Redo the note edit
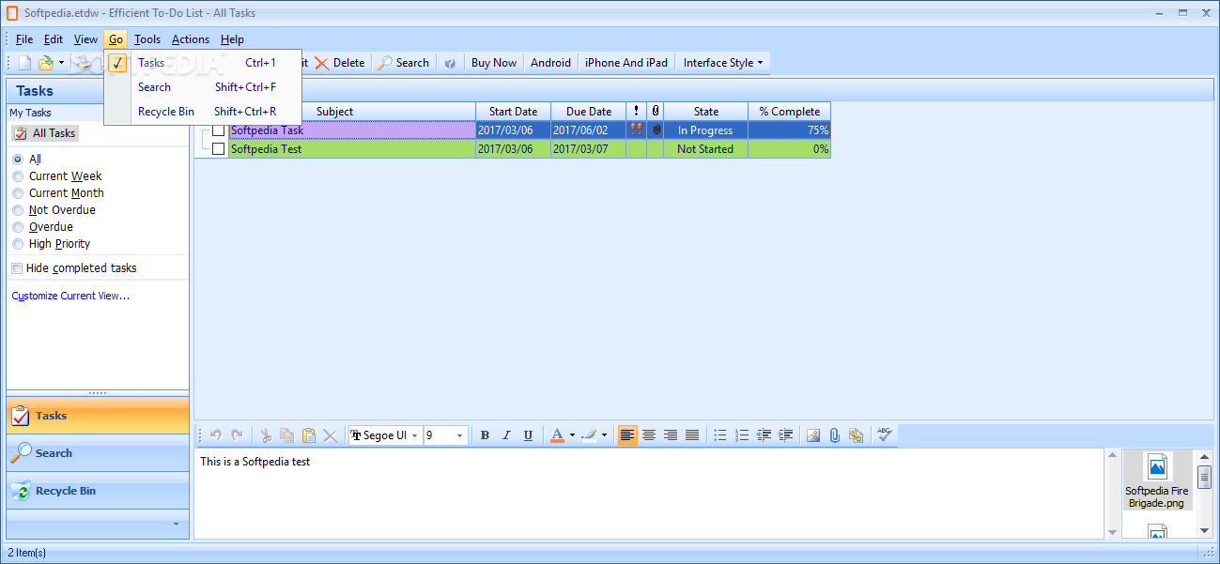The width and height of the screenshot is (1220, 564). tap(237, 435)
